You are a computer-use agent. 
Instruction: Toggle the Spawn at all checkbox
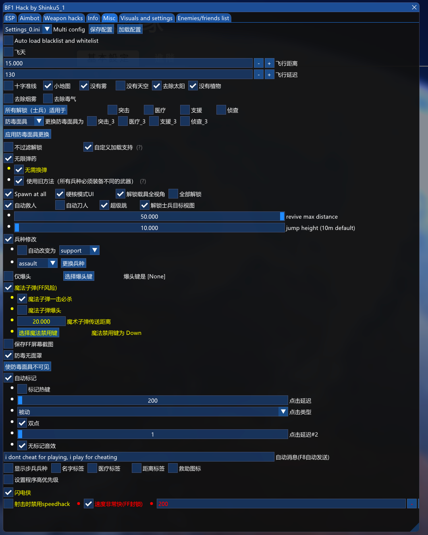8,194
